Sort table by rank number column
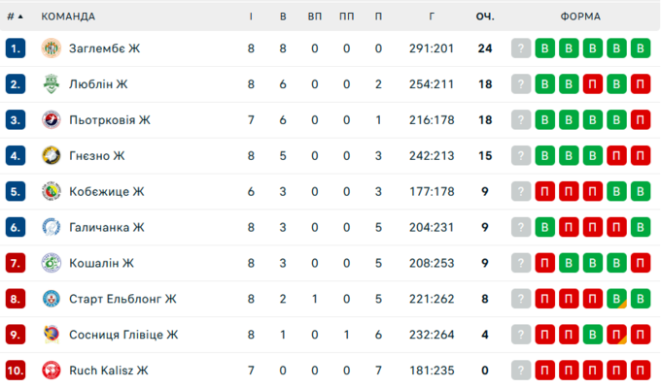Image resolution: width=661 pixels, height=388 pixels. [x=15, y=16]
